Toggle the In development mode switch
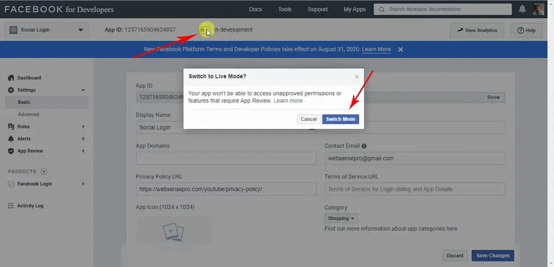This screenshot has width=554, height=267. 206,30
